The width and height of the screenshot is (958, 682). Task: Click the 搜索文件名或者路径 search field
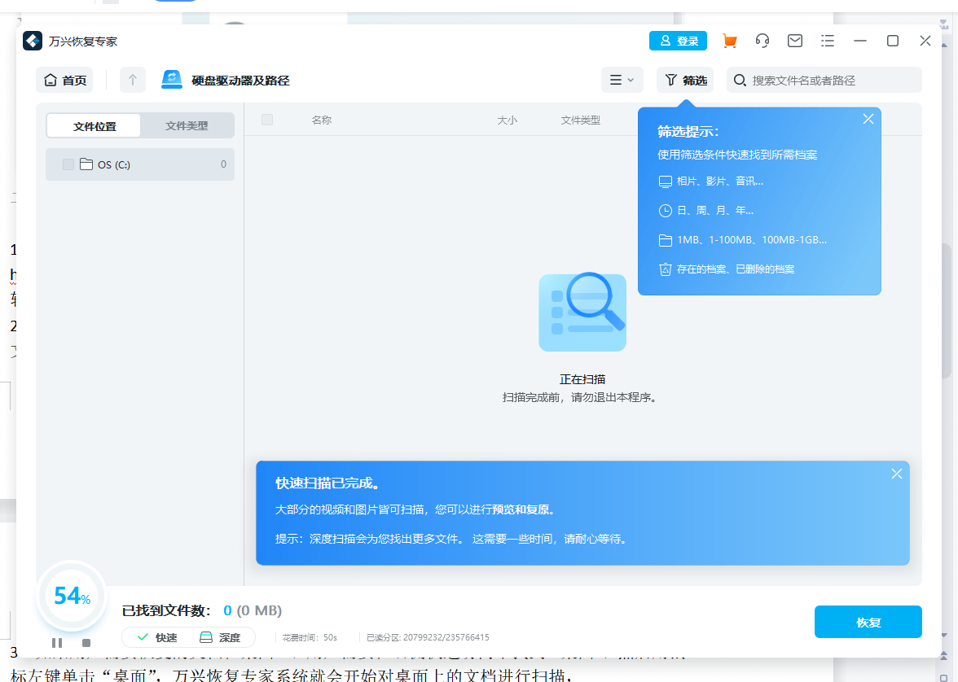tap(823, 80)
